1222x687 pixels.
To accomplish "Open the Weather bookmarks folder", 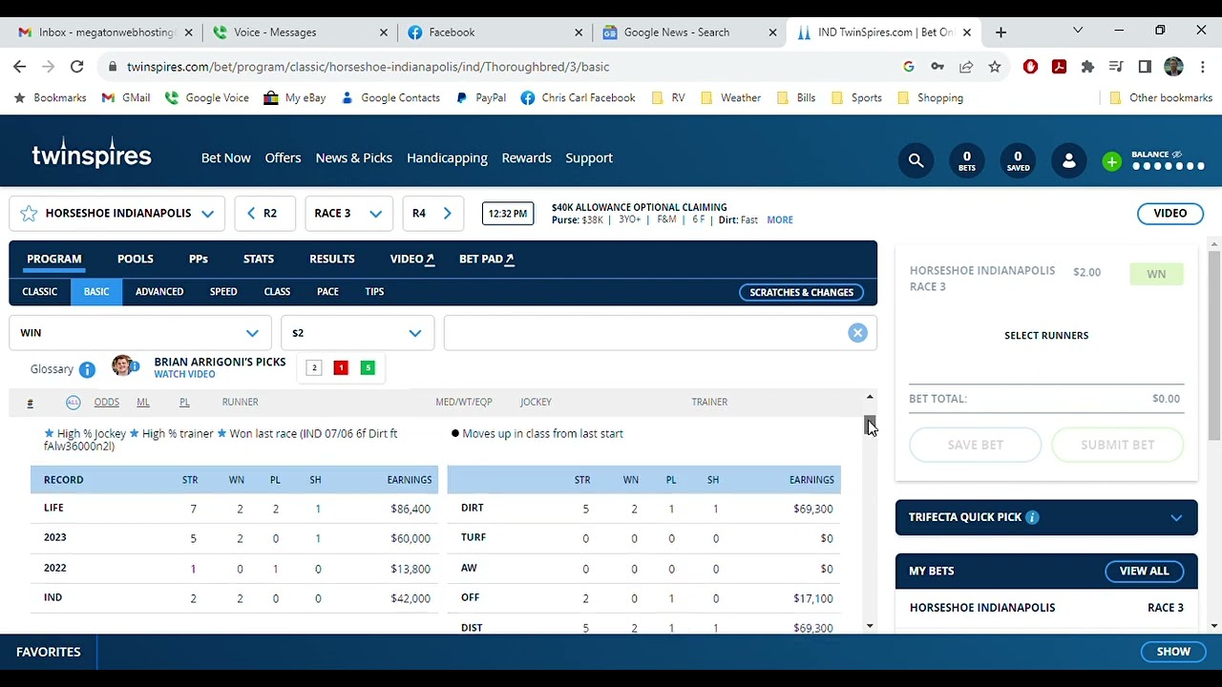I will tap(730, 97).
